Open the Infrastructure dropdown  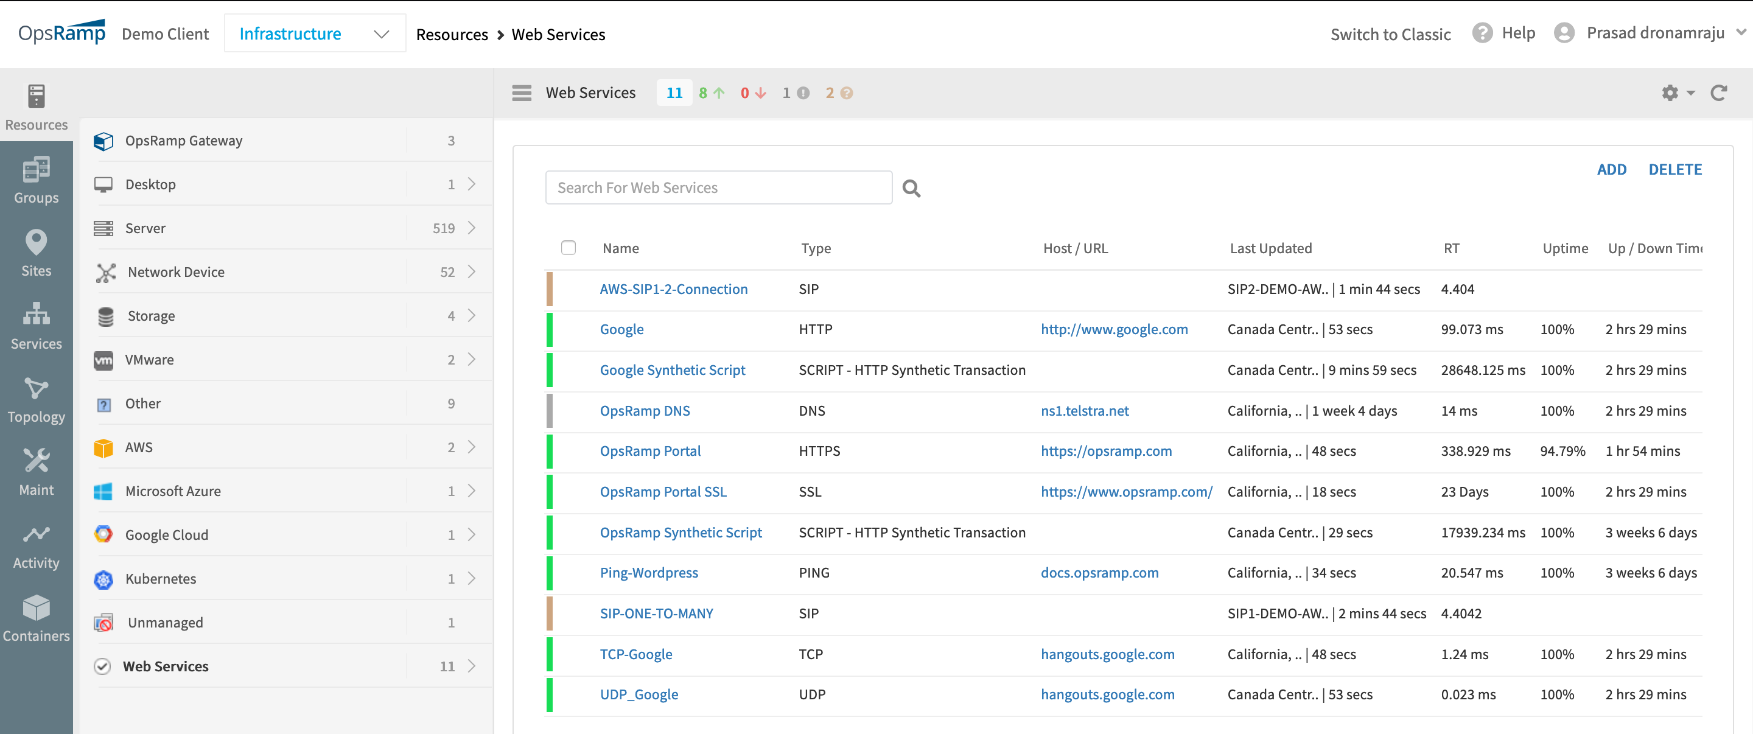pyautogui.click(x=315, y=33)
